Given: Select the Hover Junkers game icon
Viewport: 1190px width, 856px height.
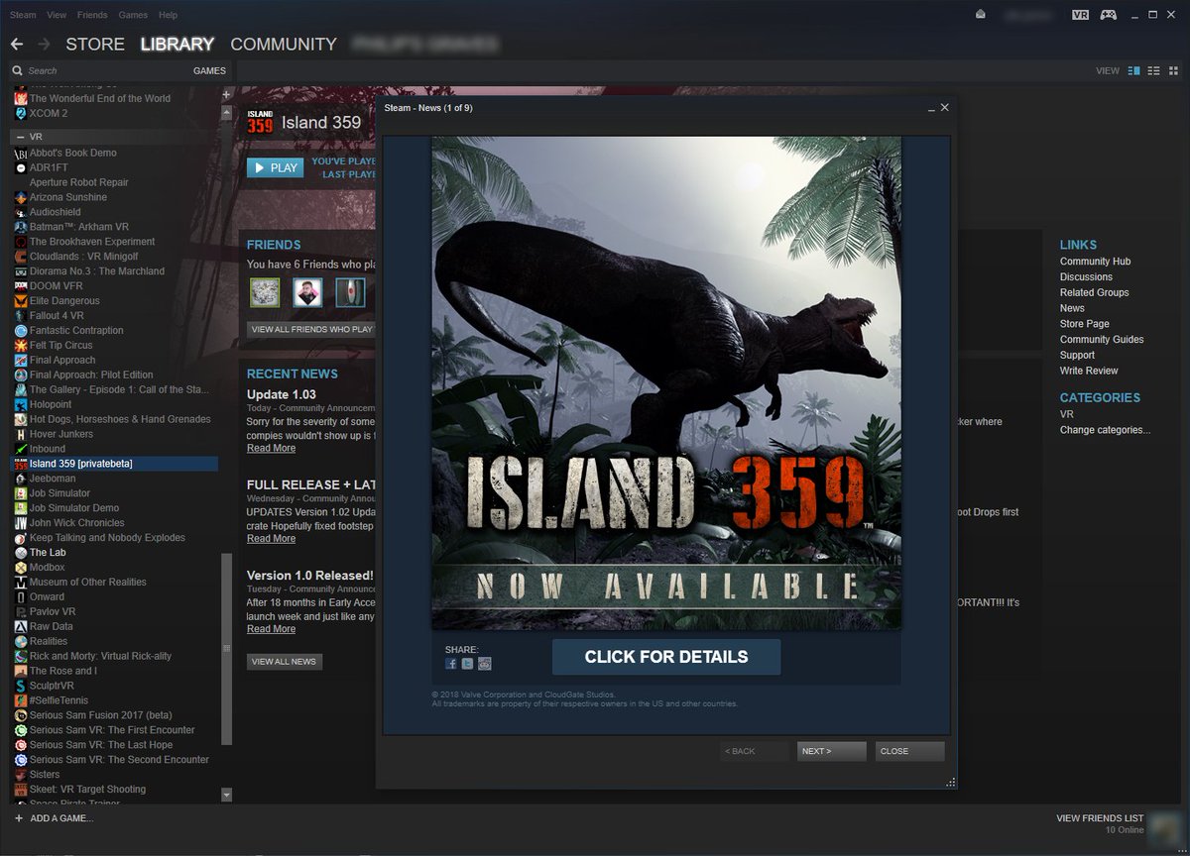Looking at the screenshot, I should pos(21,434).
